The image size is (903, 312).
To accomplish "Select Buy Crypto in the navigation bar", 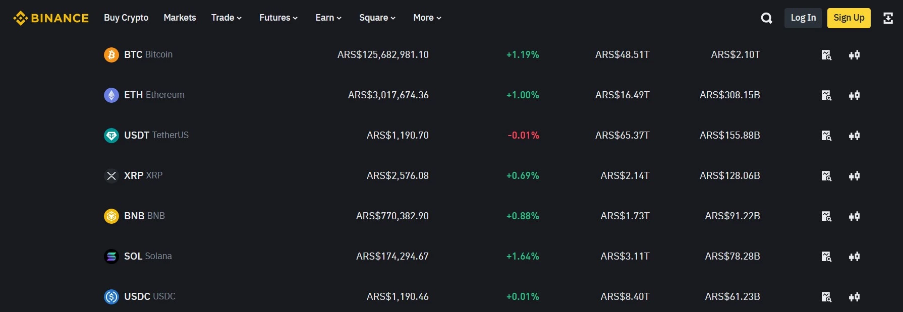I will (x=126, y=18).
